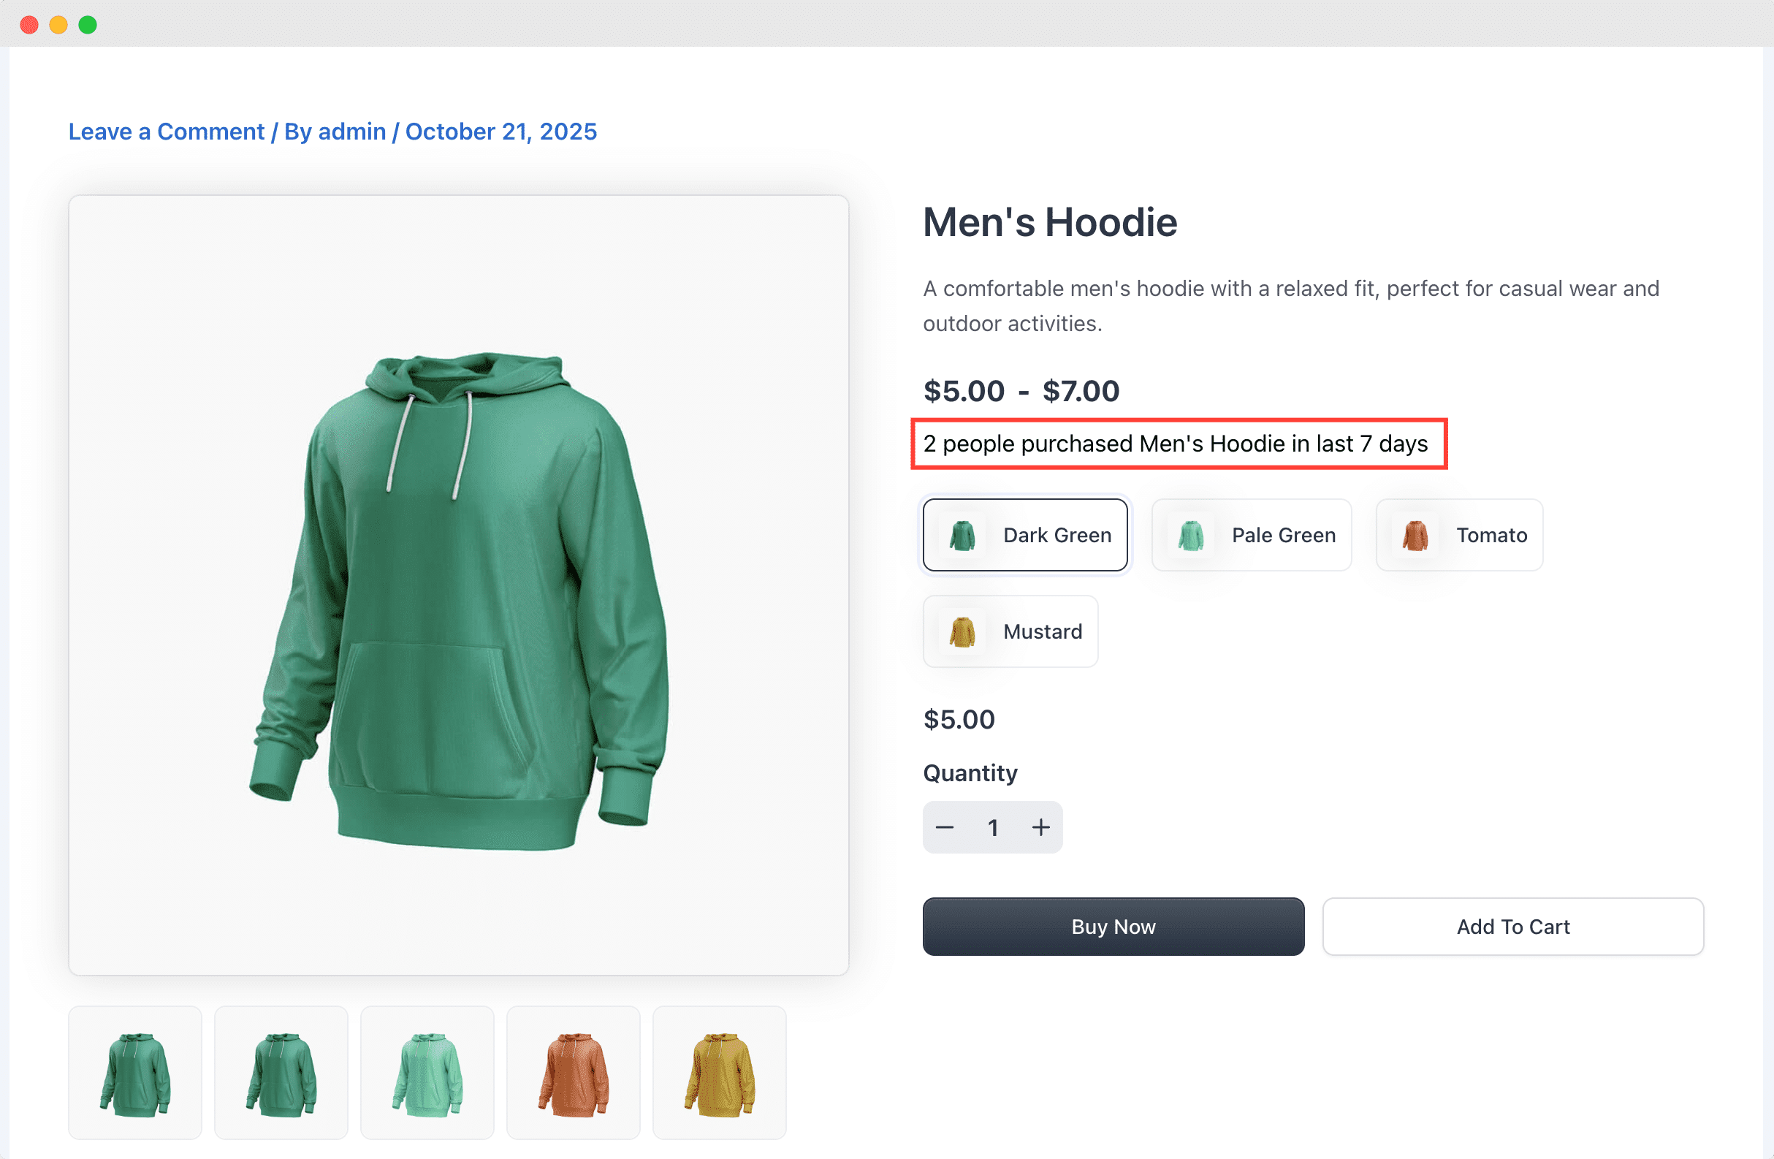The height and width of the screenshot is (1159, 1774).
Task: Select the Dark Green color option
Action: [x=1024, y=535]
